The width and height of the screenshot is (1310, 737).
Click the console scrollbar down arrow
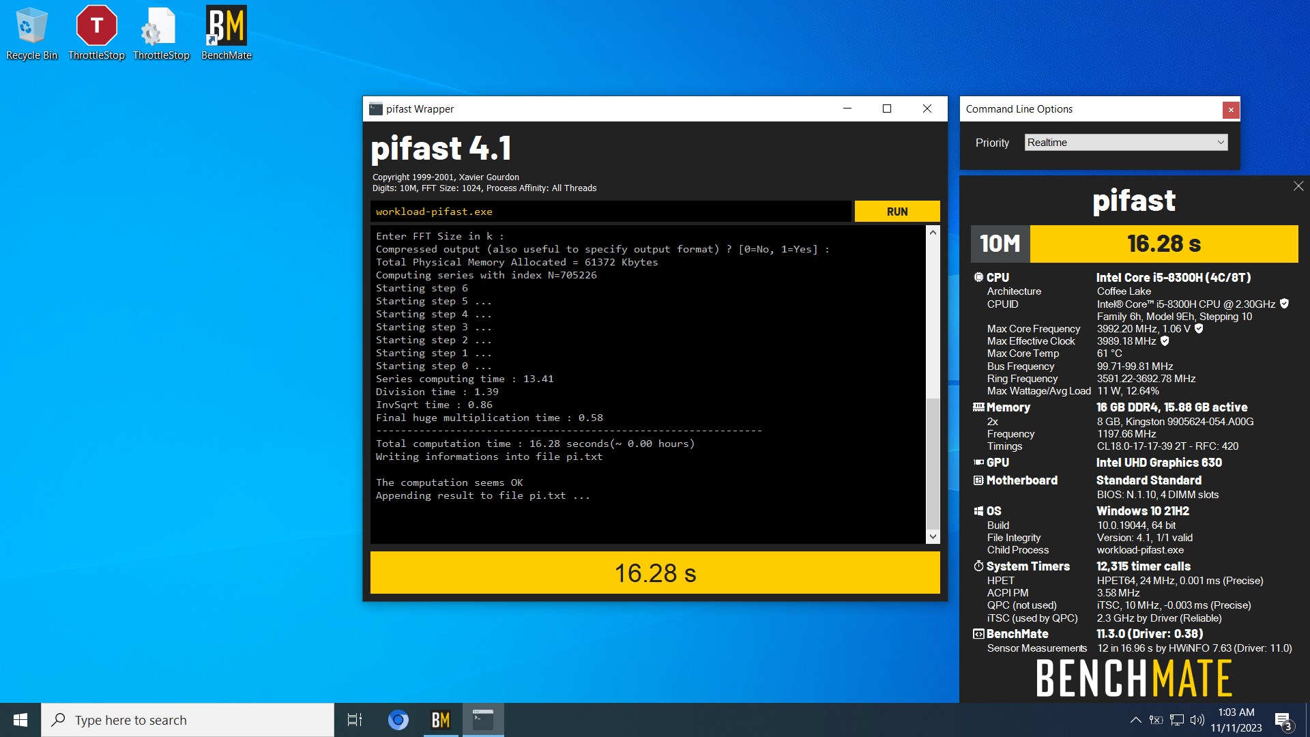coord(933,537)
